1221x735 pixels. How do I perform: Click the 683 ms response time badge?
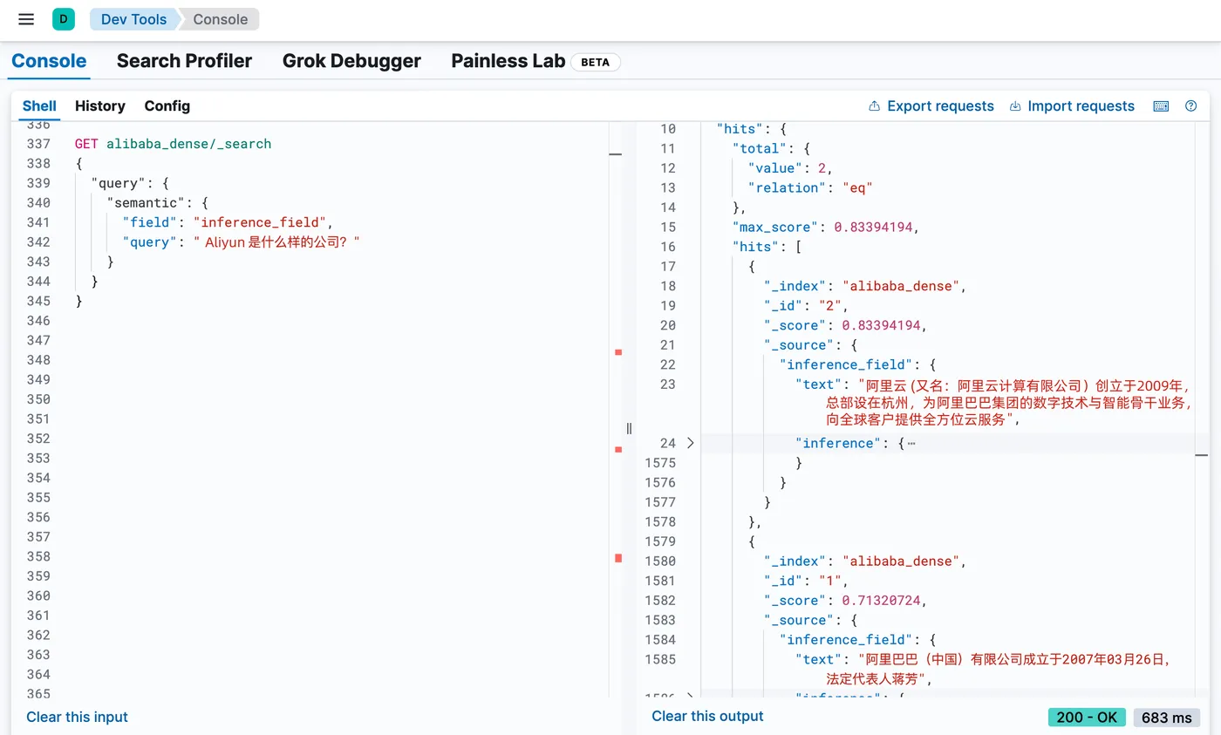pos(1167,717)
